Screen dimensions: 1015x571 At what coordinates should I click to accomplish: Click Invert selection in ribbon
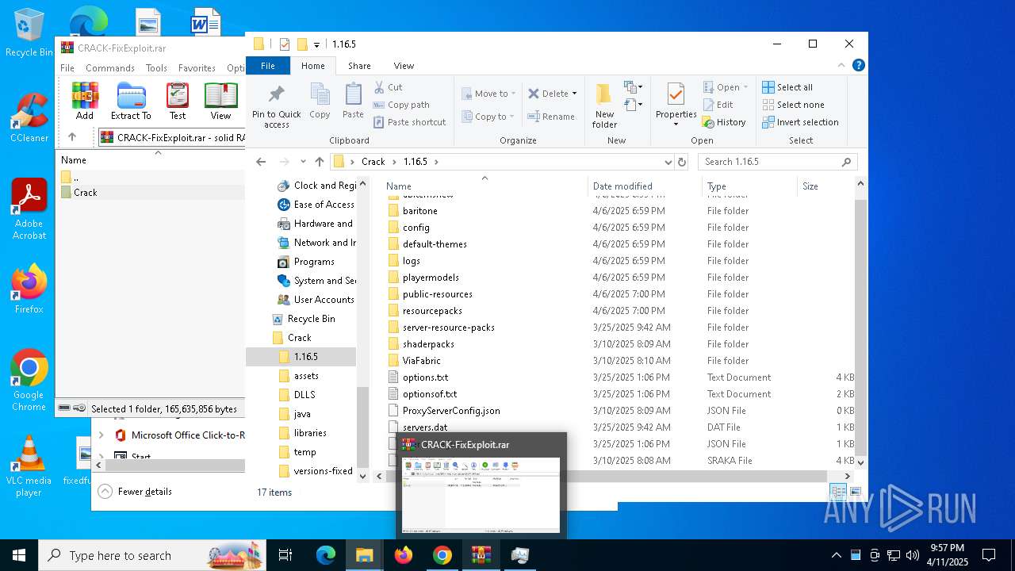[800, 122]
